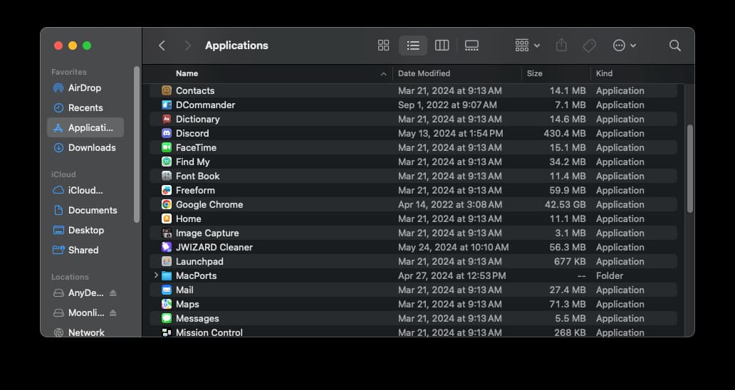Click the Sep 1, 2022 date cell
The height and width of the screenshot is (390, 735).
(x=447, y=105)
